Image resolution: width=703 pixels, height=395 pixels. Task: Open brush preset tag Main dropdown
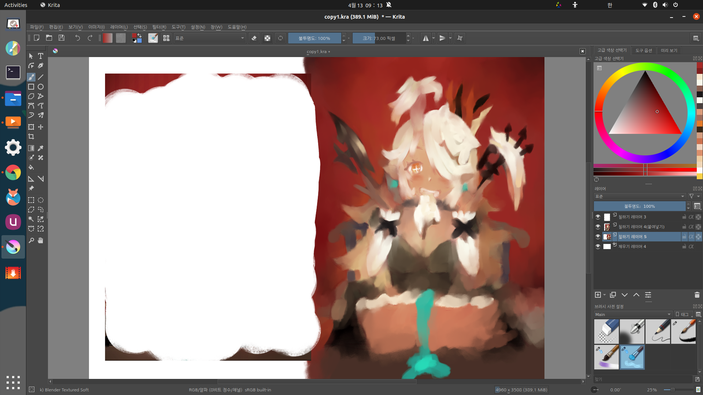[633, 315]
